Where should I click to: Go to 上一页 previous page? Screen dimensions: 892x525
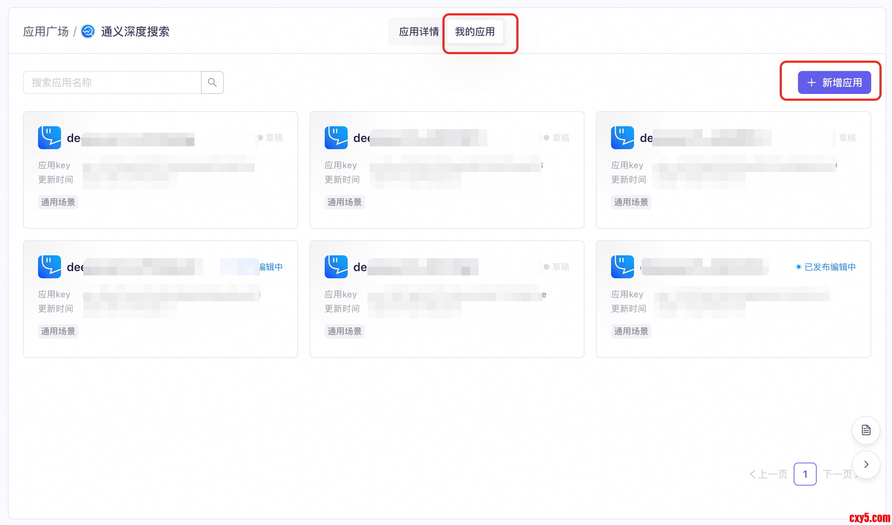click(x=768, y=474)
